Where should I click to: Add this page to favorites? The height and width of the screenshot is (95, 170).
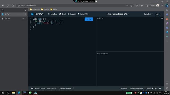131,6
